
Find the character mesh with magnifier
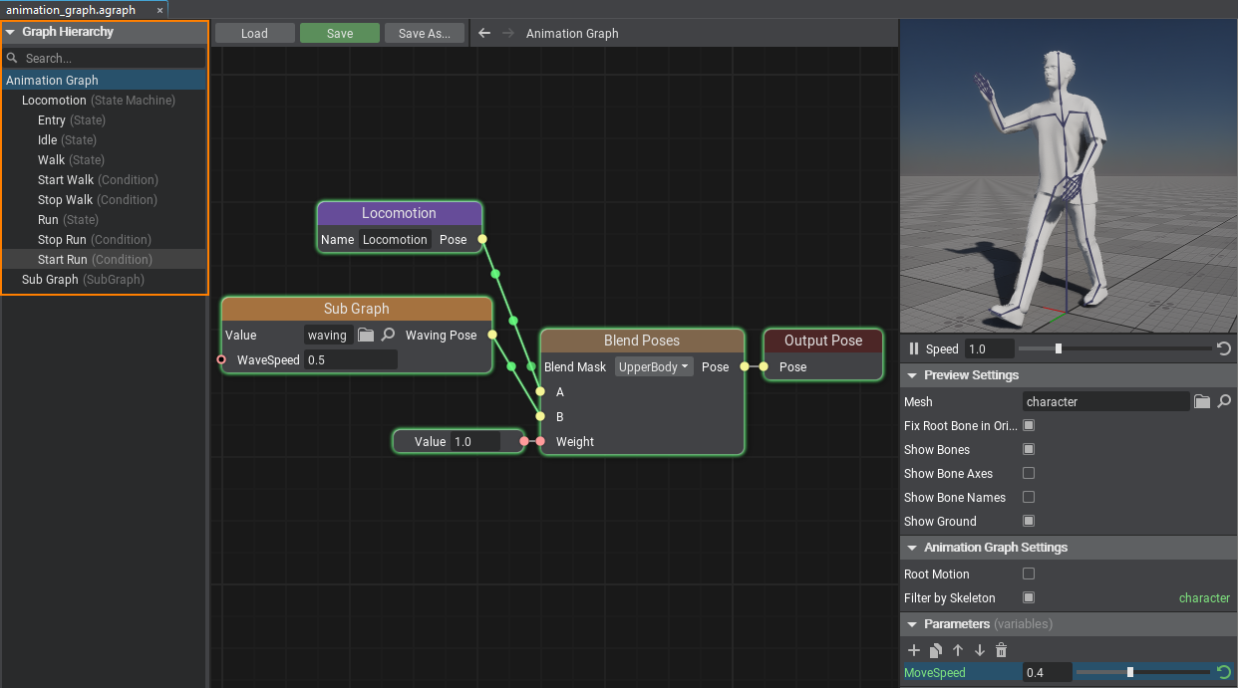[1224, 401]
